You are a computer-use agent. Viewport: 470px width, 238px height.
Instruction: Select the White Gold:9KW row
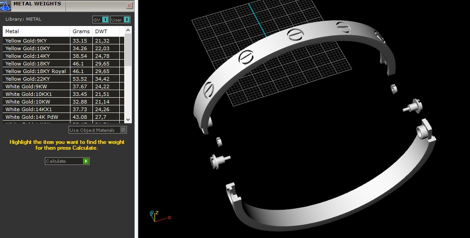(x=63, y=87)
